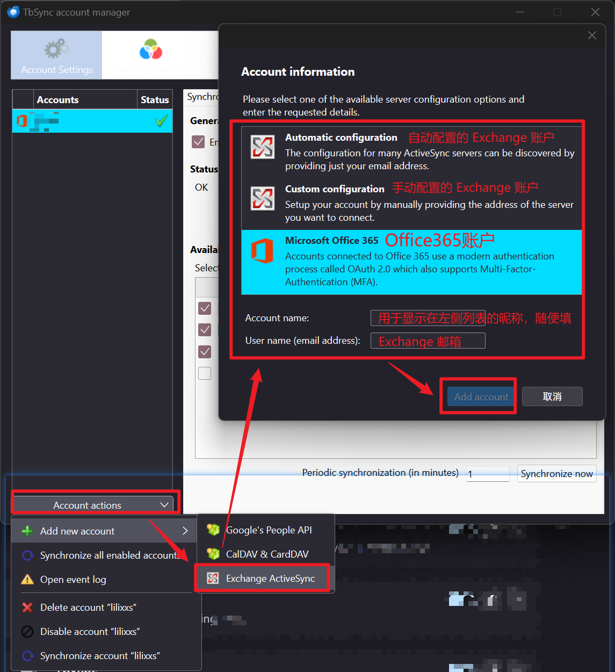Select Exchange ActiveSync provider
This screenshot has width=615, height=672.
click(266, 579)
